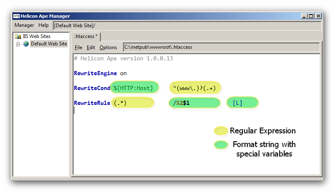Click the %{HTTP:Host} highlighted text
Viewport: 335px width, 192px height.
coord(134,88)
